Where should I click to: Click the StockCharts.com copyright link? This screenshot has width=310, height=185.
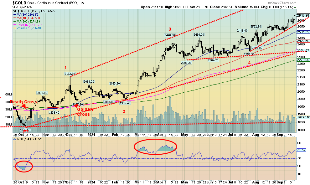pos(282,3)
